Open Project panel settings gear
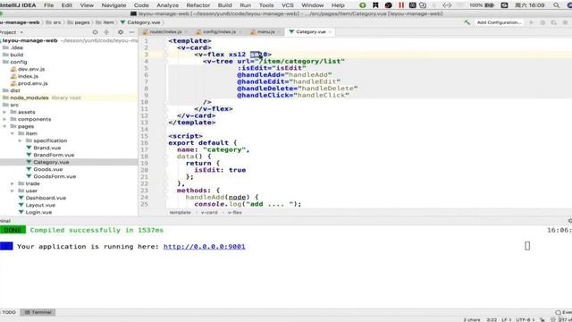Viewport: 572px width, 322px height. pos(121,32)
